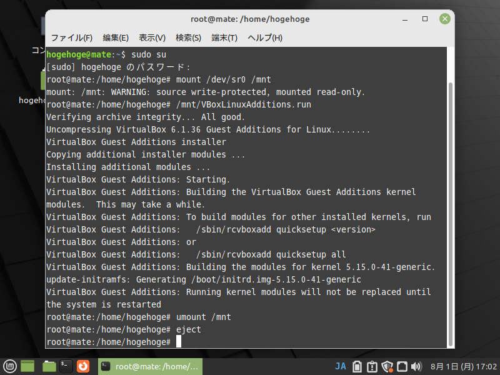The image size is (500, 375).
Task: Launch terminal from the panel launcher
Action: 66,366
